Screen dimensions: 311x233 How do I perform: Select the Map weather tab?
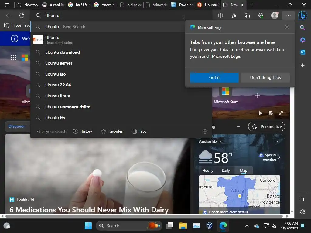click(244, 171)
